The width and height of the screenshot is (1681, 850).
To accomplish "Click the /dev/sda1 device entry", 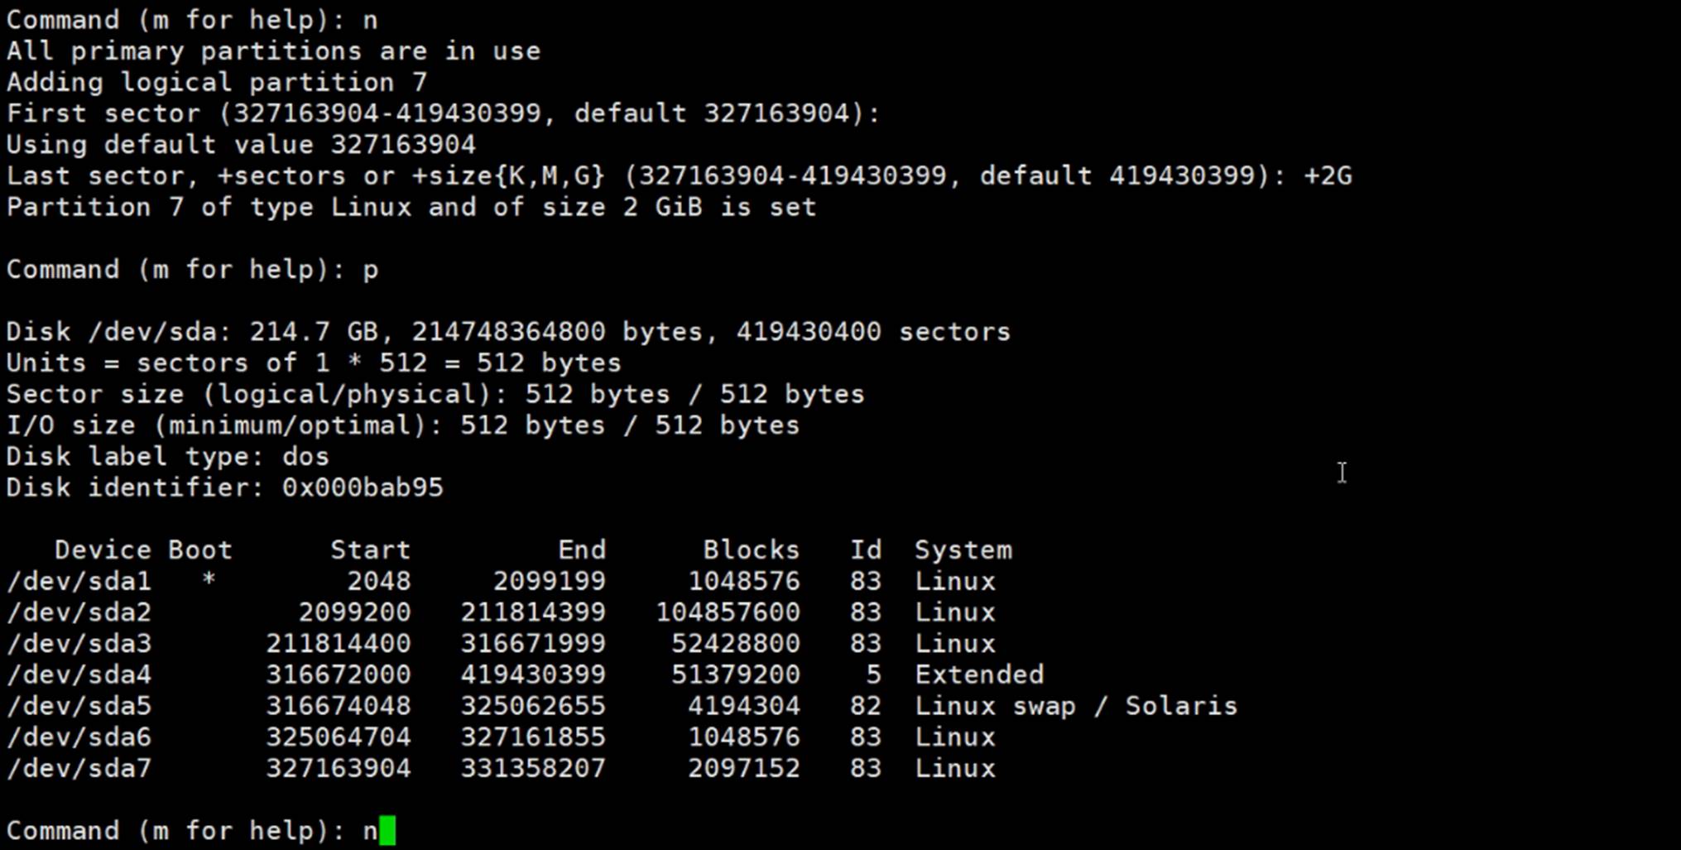I will (79, 581).
